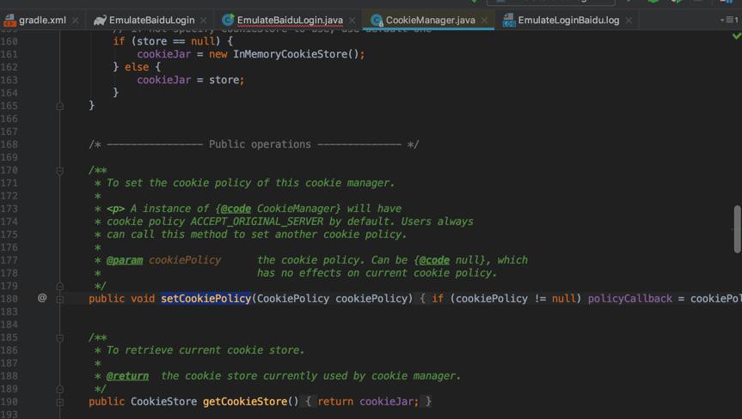This screenshot has height=419, width=742.
Task: Click the 'else' keyword on line 162
Action: click(x=137, y=67)
